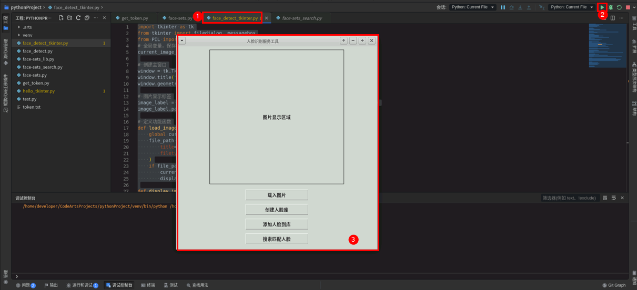Screen dimensions: 637x290
Task: Open the source control sidebar panel
Action: tap(5, 53)
